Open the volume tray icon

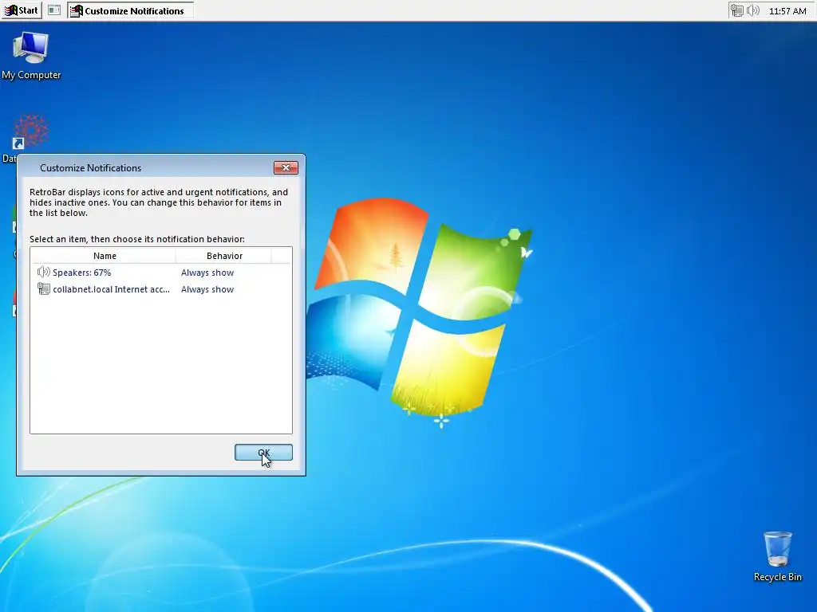pyautogui.click(x=753, y=10)
